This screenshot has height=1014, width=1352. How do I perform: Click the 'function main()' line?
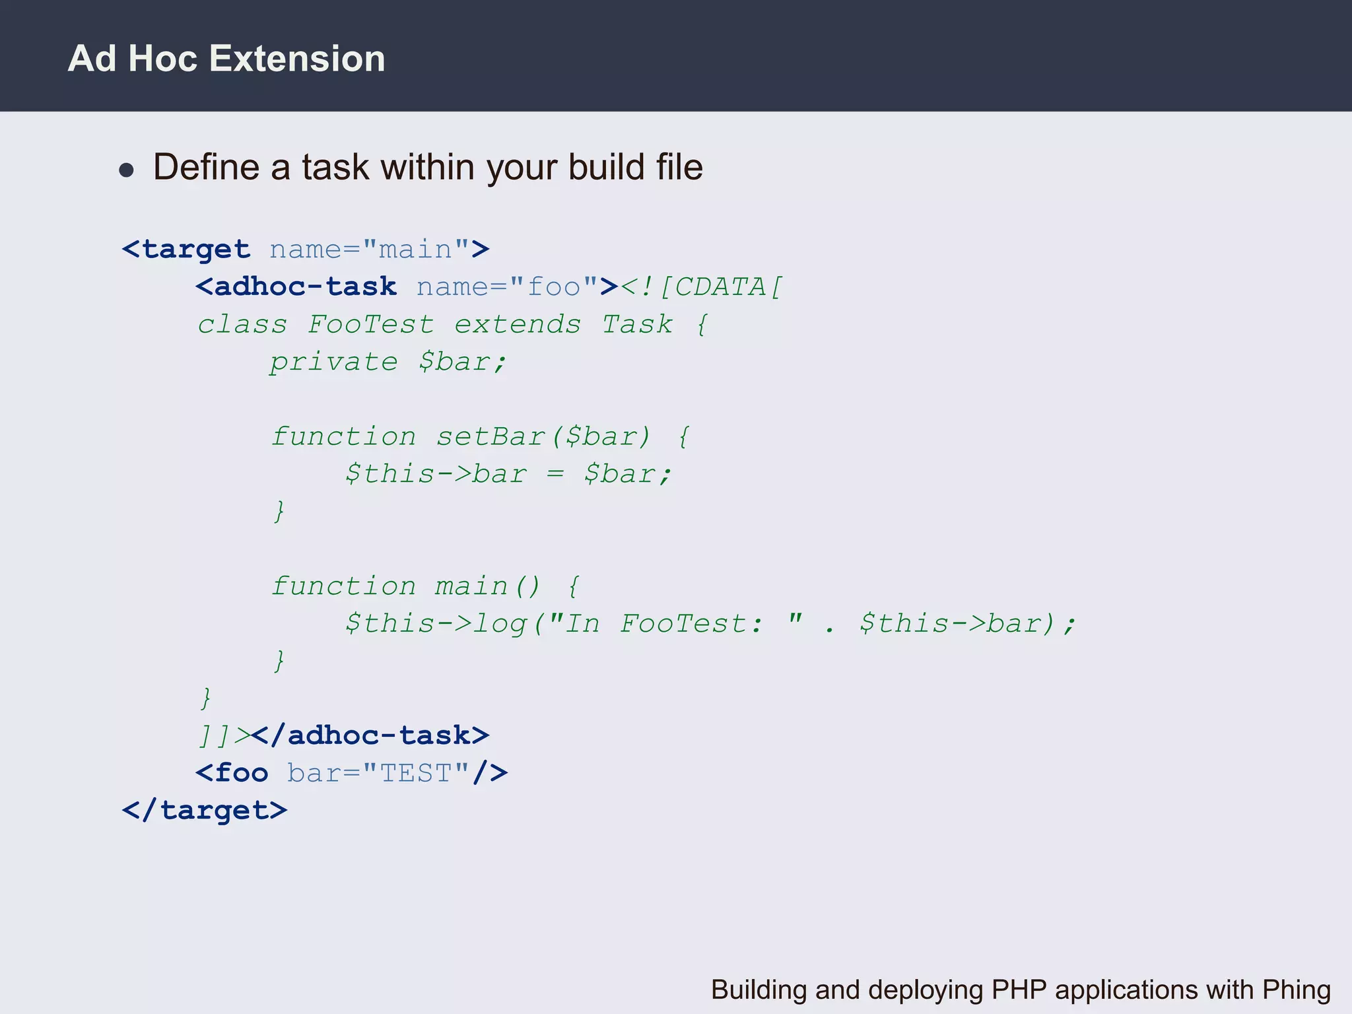point(425,586)
